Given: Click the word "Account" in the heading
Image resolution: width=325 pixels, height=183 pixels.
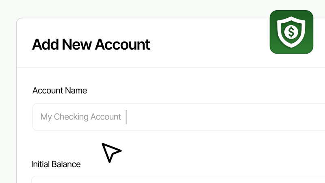Looking at the screenshot, I should [x=122, y=44].
